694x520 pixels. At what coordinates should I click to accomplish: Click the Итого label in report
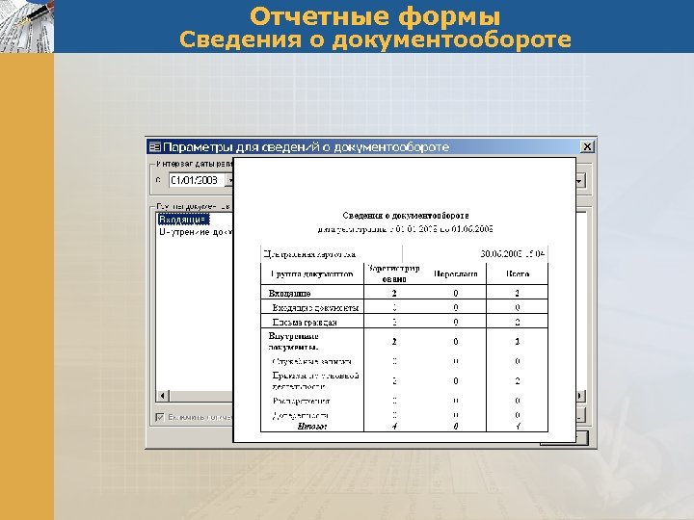pyautogui.click(x=312, y=427)
